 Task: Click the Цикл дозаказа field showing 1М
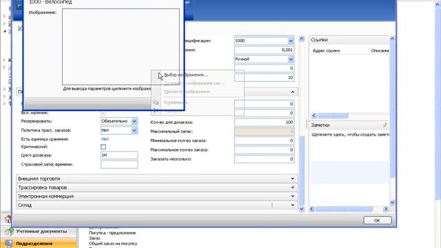(119, 155)
